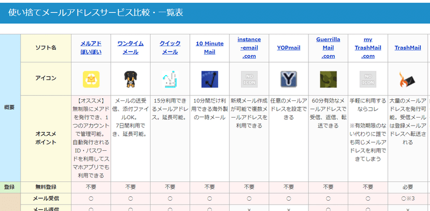Click the 無料登録 row header
Viewport: 430px width, 211px height.
[46, 187]
